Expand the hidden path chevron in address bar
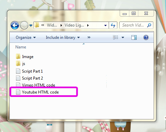The width and height of the screenshot is (166, 132). click(43, 25)
